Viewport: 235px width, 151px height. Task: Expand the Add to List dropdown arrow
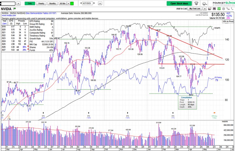click(x=205, y=9)
